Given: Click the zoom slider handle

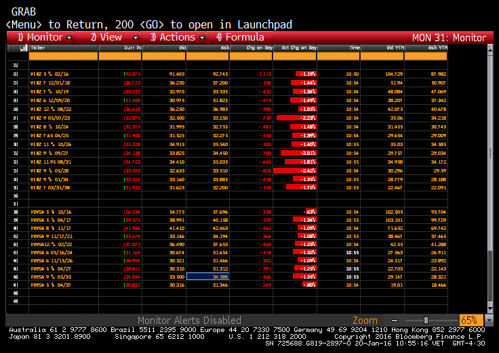Looking at the screenshot, I should (x=426, y=321).
